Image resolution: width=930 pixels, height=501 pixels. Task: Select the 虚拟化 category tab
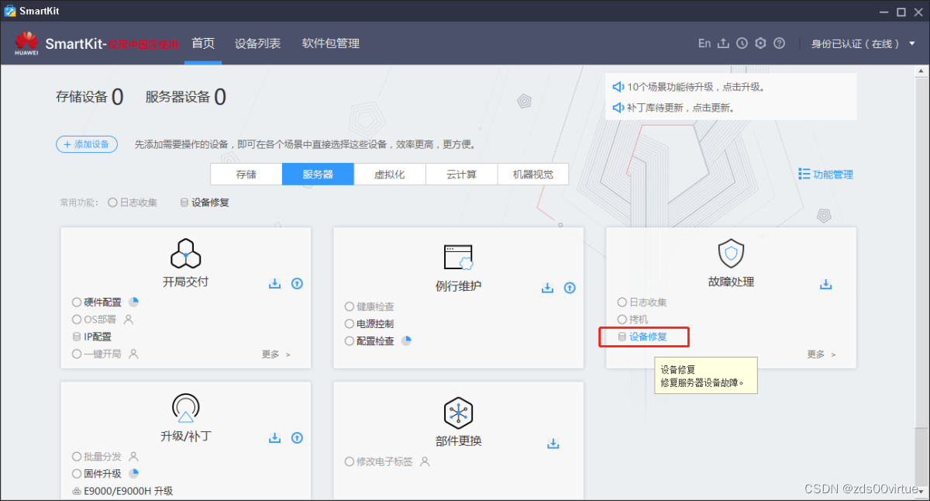click(390, 174)
